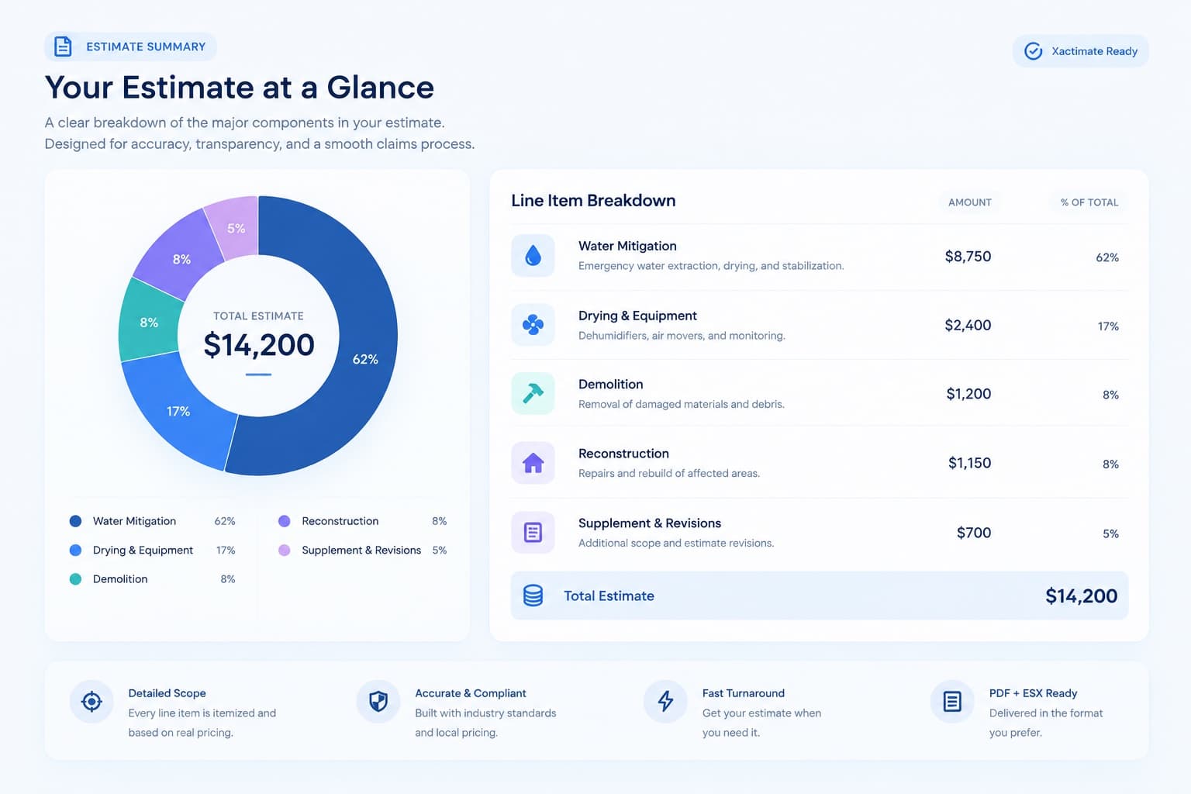
Task: Click the Supplement & Revisions legend dot
Action: 285,550
